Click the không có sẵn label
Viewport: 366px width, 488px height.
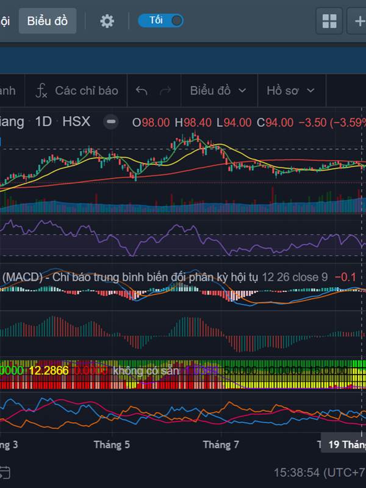point(146,370)
